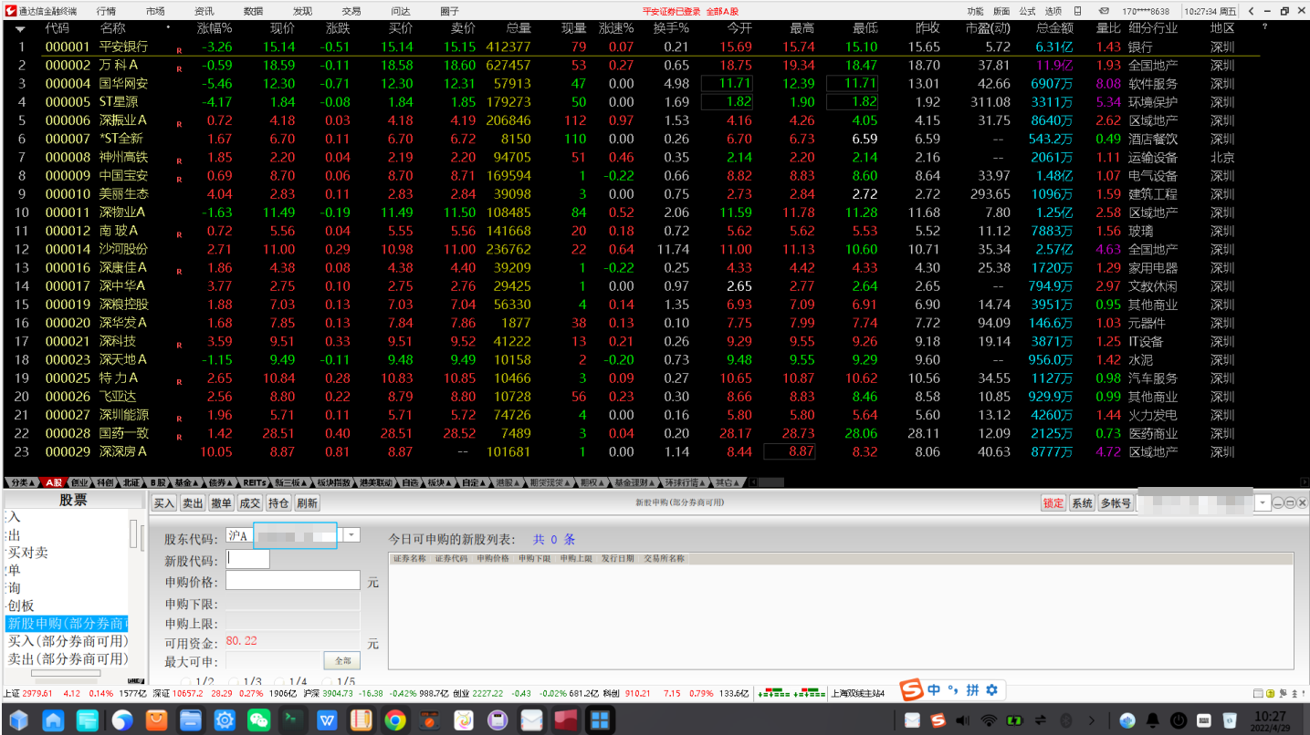Click the tray notification bell icon
The width and height of the screenshot is (1310, 735).
(x=1152, y=720)
